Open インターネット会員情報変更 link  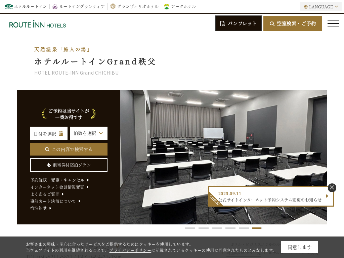[x=59, y=187]
